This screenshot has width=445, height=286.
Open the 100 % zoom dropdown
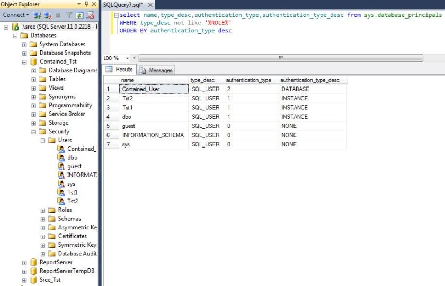click(x=128, y=58)
